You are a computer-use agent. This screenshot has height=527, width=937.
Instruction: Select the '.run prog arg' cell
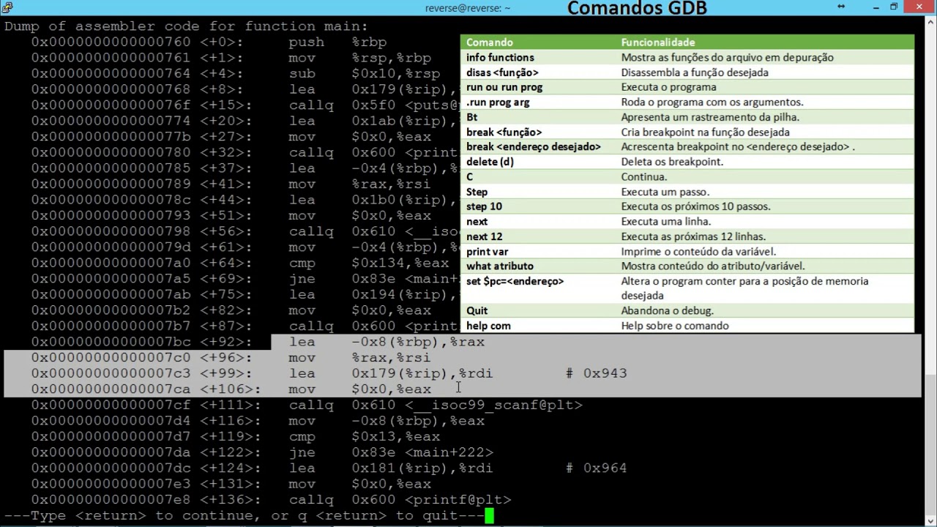[498, 102]
